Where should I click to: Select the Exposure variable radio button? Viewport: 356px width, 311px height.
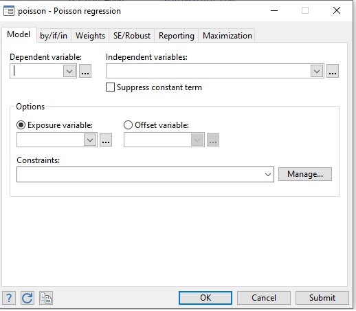[21, 125]
